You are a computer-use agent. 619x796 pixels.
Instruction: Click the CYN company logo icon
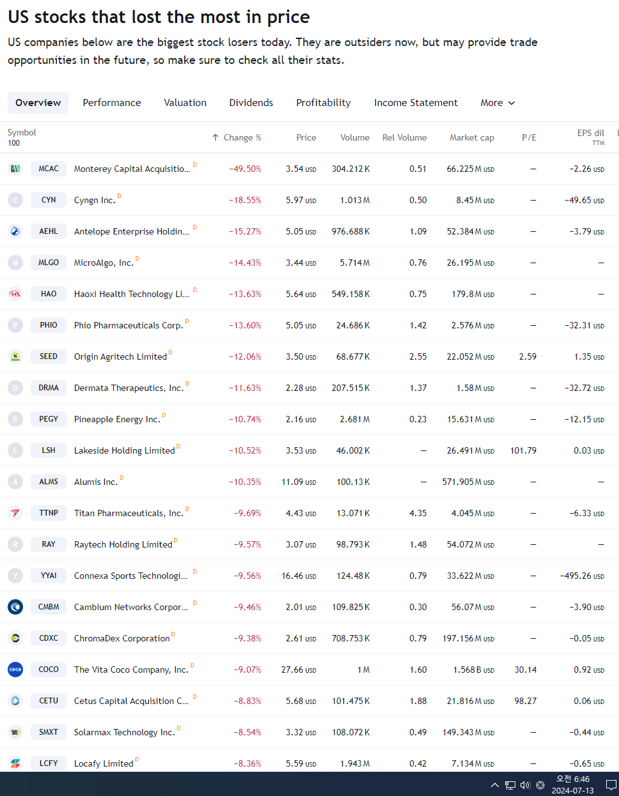[x=15, y=200]
